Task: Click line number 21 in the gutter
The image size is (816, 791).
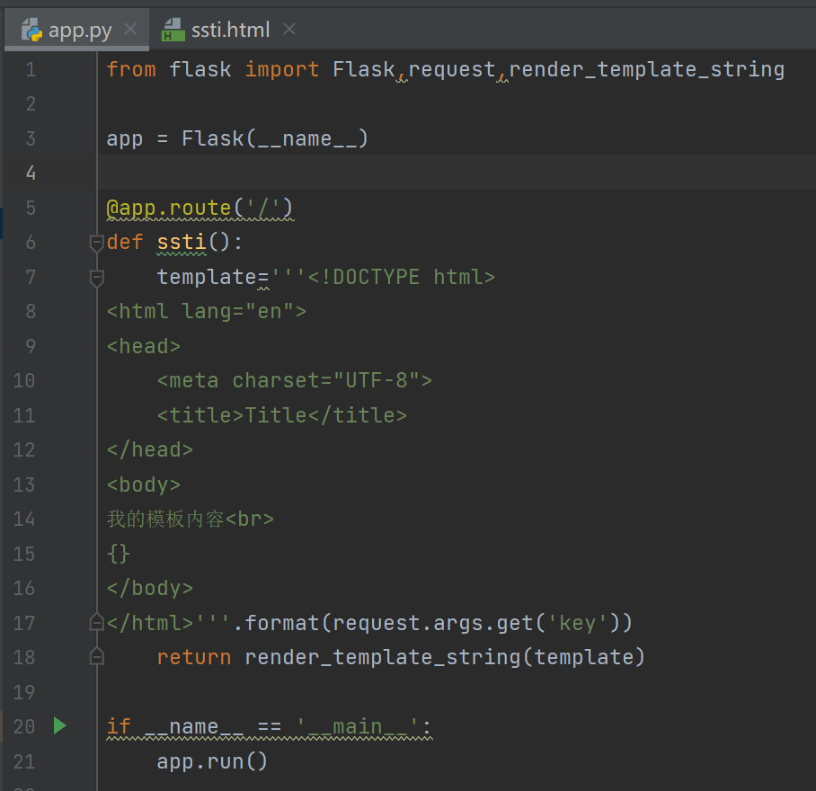Action: click(24, 761)
